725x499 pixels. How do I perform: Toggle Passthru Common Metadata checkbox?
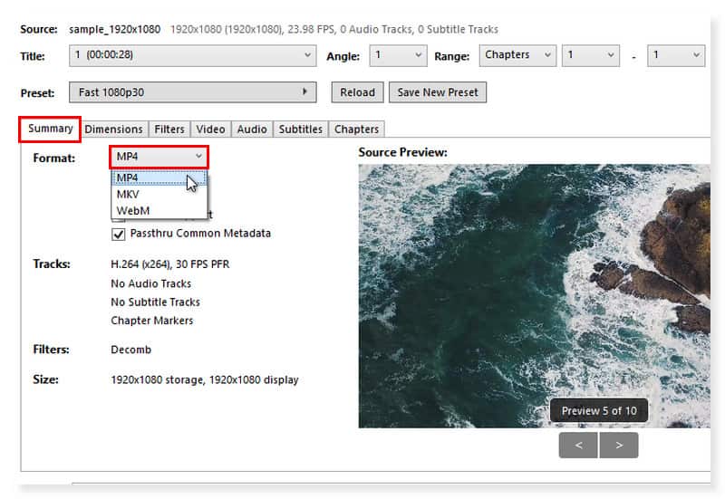click(x=118, y=234)
